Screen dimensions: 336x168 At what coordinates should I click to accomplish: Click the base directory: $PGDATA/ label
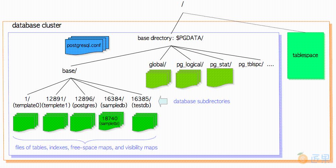click(x=170, y=38)
